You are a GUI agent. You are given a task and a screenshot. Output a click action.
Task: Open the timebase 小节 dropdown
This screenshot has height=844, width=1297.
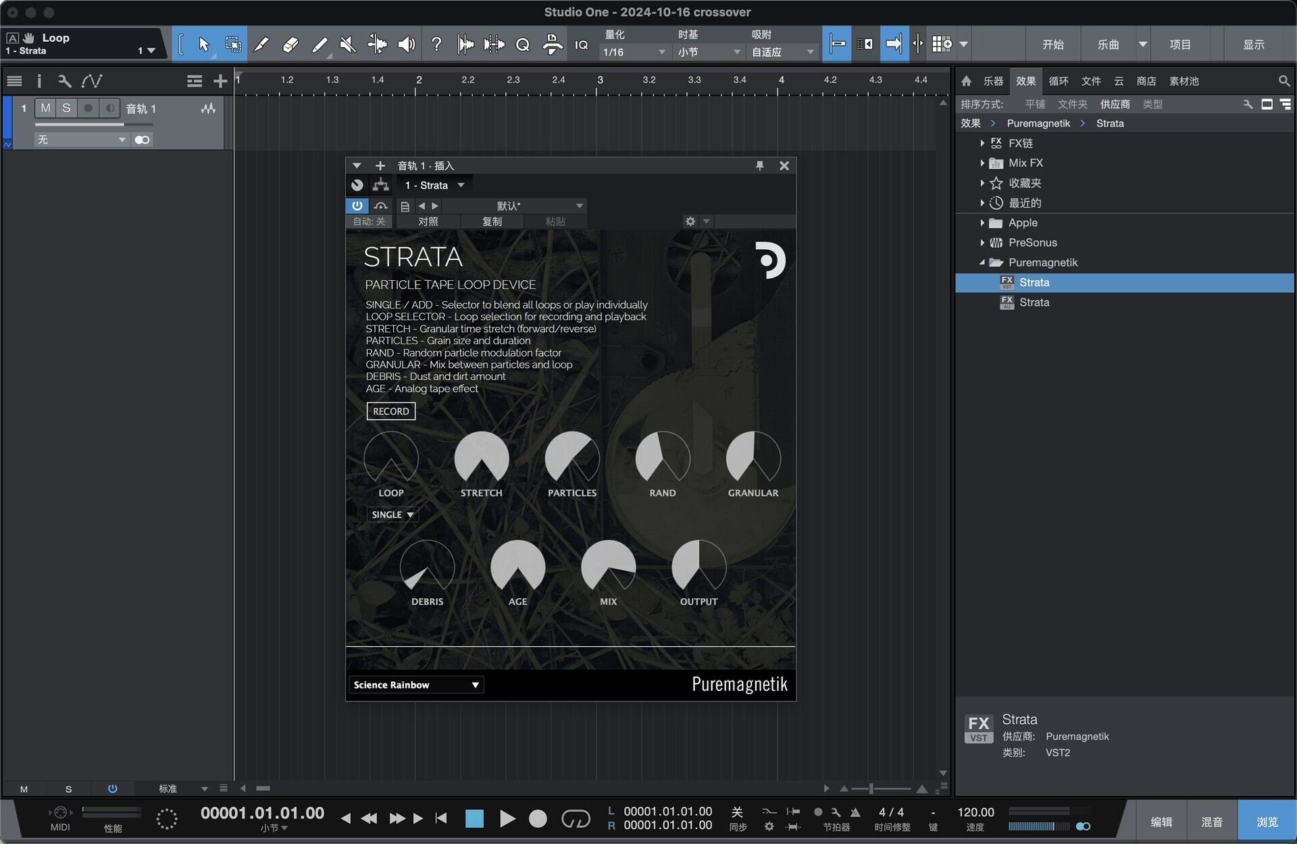[x=709, y=52]
